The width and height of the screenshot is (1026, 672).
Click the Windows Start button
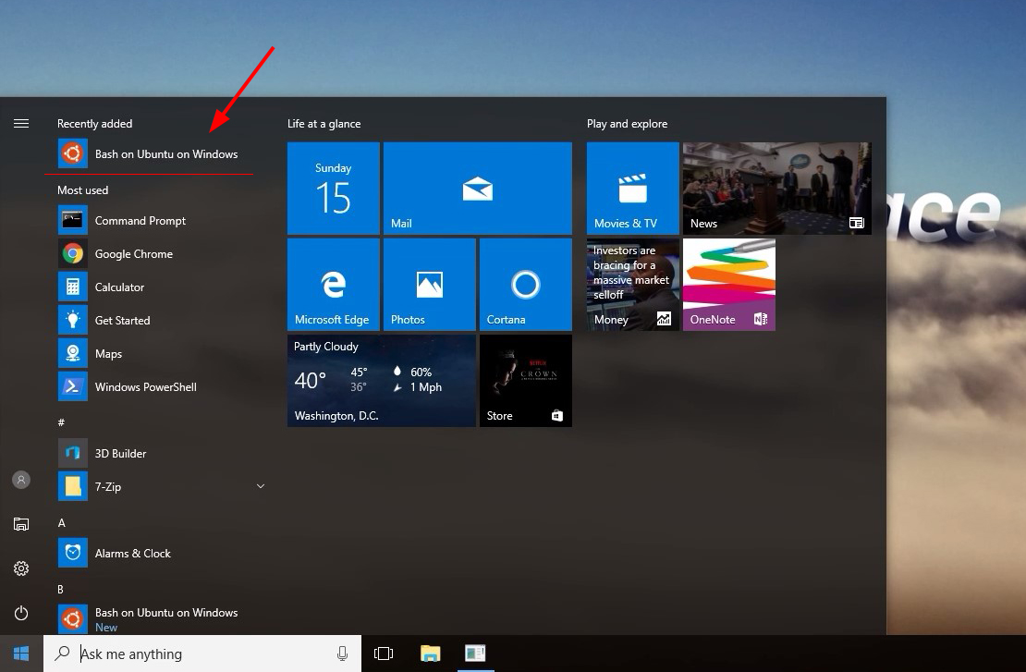(21, 653)
